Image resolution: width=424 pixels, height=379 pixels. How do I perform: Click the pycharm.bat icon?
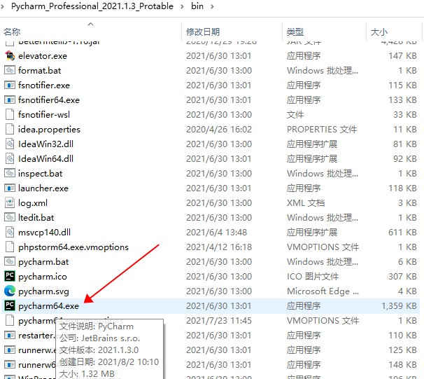point(10,261)
